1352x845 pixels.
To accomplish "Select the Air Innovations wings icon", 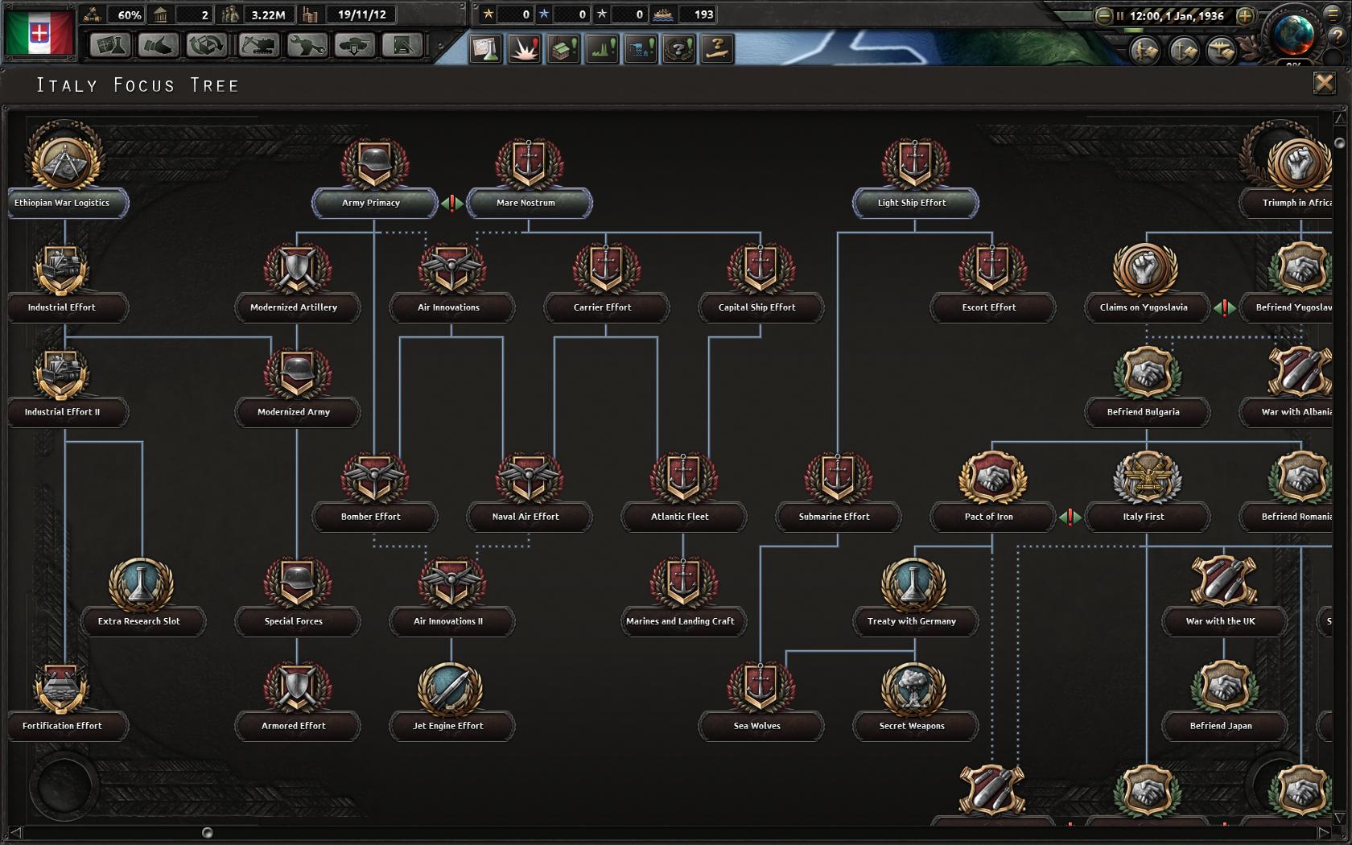I will [451, 268].
